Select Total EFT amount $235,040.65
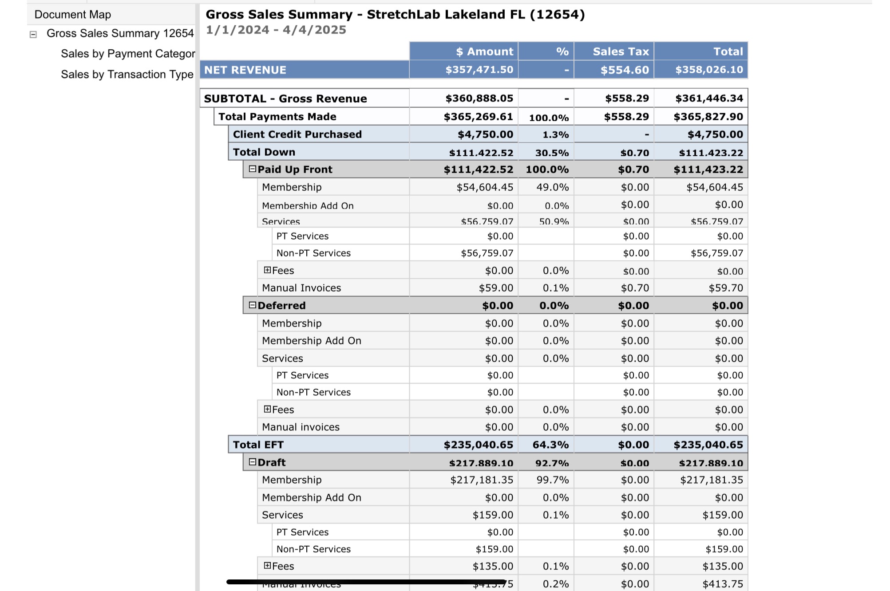Image resolution: width=890 pixels, height=591 pixels. [x=479, y=445]
